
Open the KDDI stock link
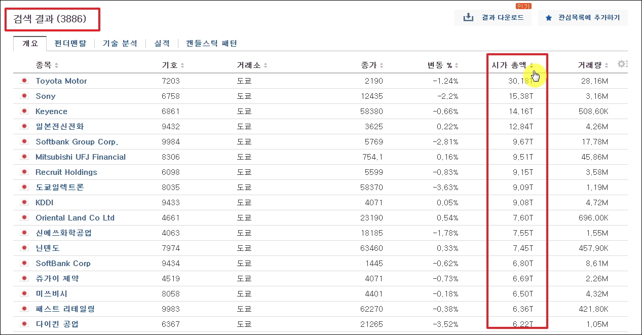45,203
